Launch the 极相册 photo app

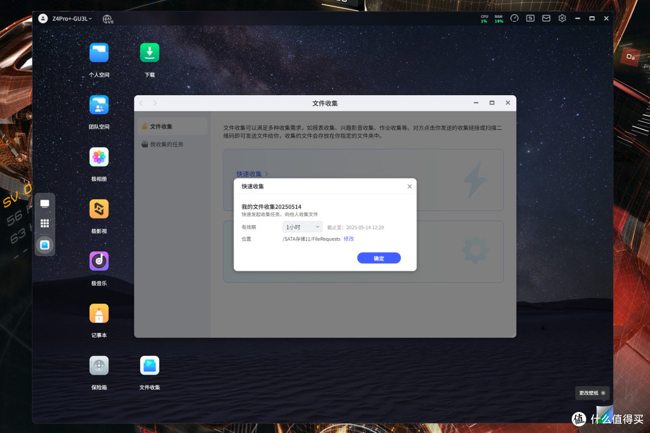pos(99,157)
